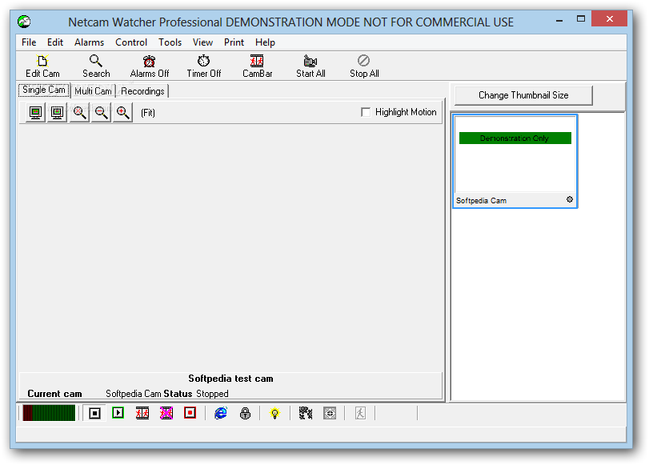Open the File menu

[29, 42]
